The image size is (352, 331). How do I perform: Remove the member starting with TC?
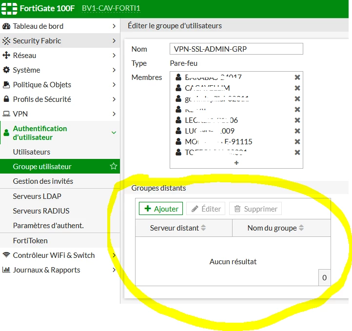pyautogui.click(x=297, y=153)
